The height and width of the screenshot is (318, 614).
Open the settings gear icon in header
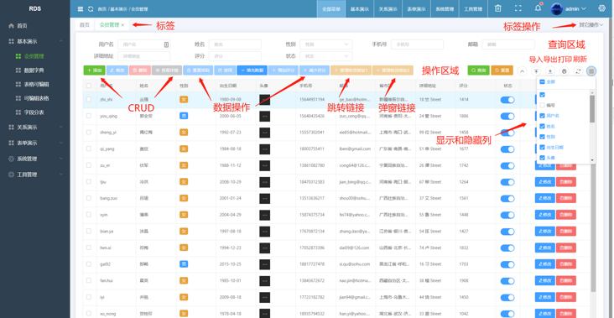602,8
